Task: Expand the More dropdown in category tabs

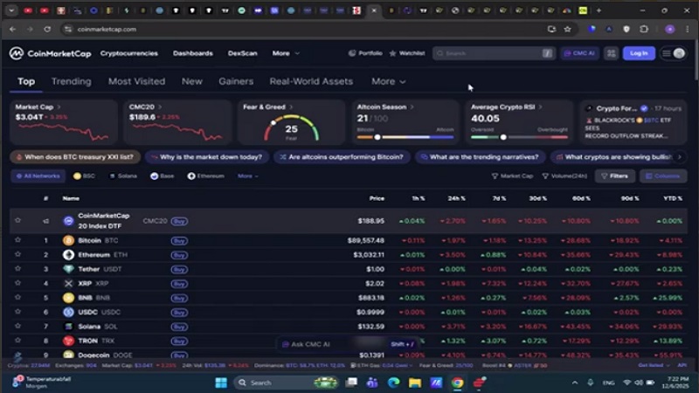Action: click(388, 81)
